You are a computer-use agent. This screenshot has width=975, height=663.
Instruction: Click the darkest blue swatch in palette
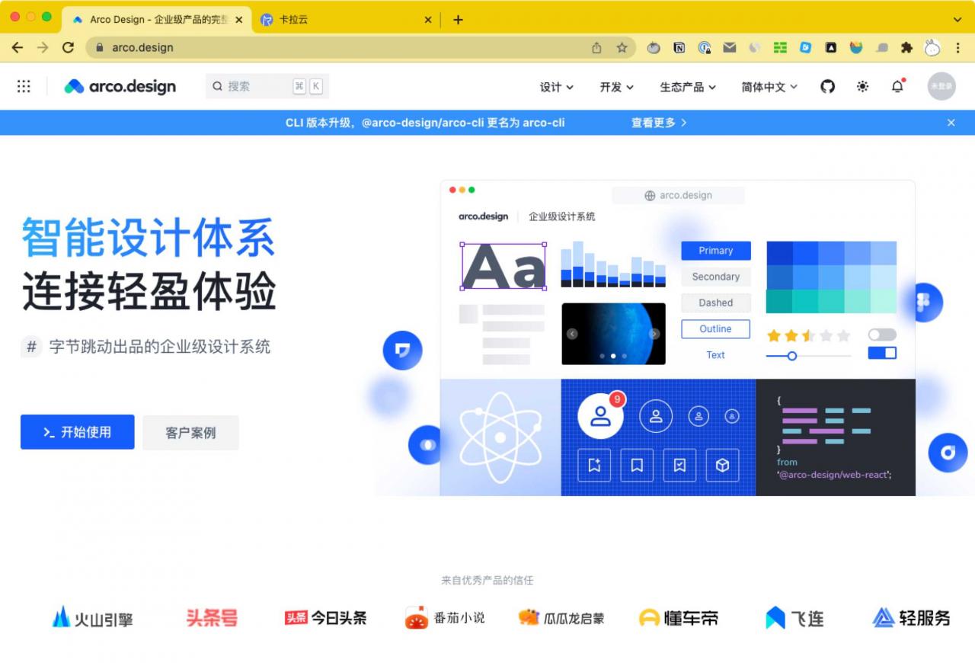(779, 253)
